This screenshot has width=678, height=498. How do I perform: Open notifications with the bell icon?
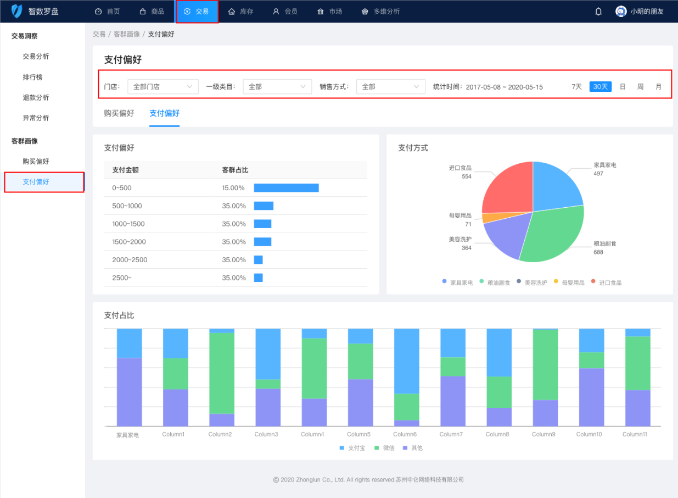(x=598, y=12)
